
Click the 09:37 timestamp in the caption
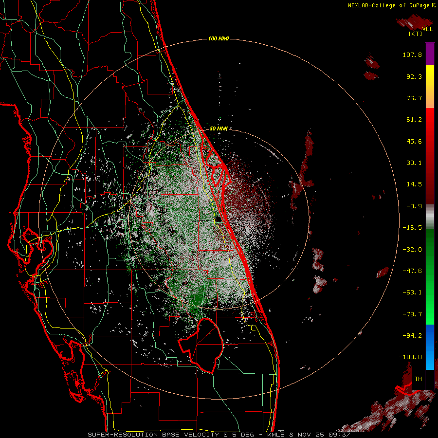coord(340,435)
